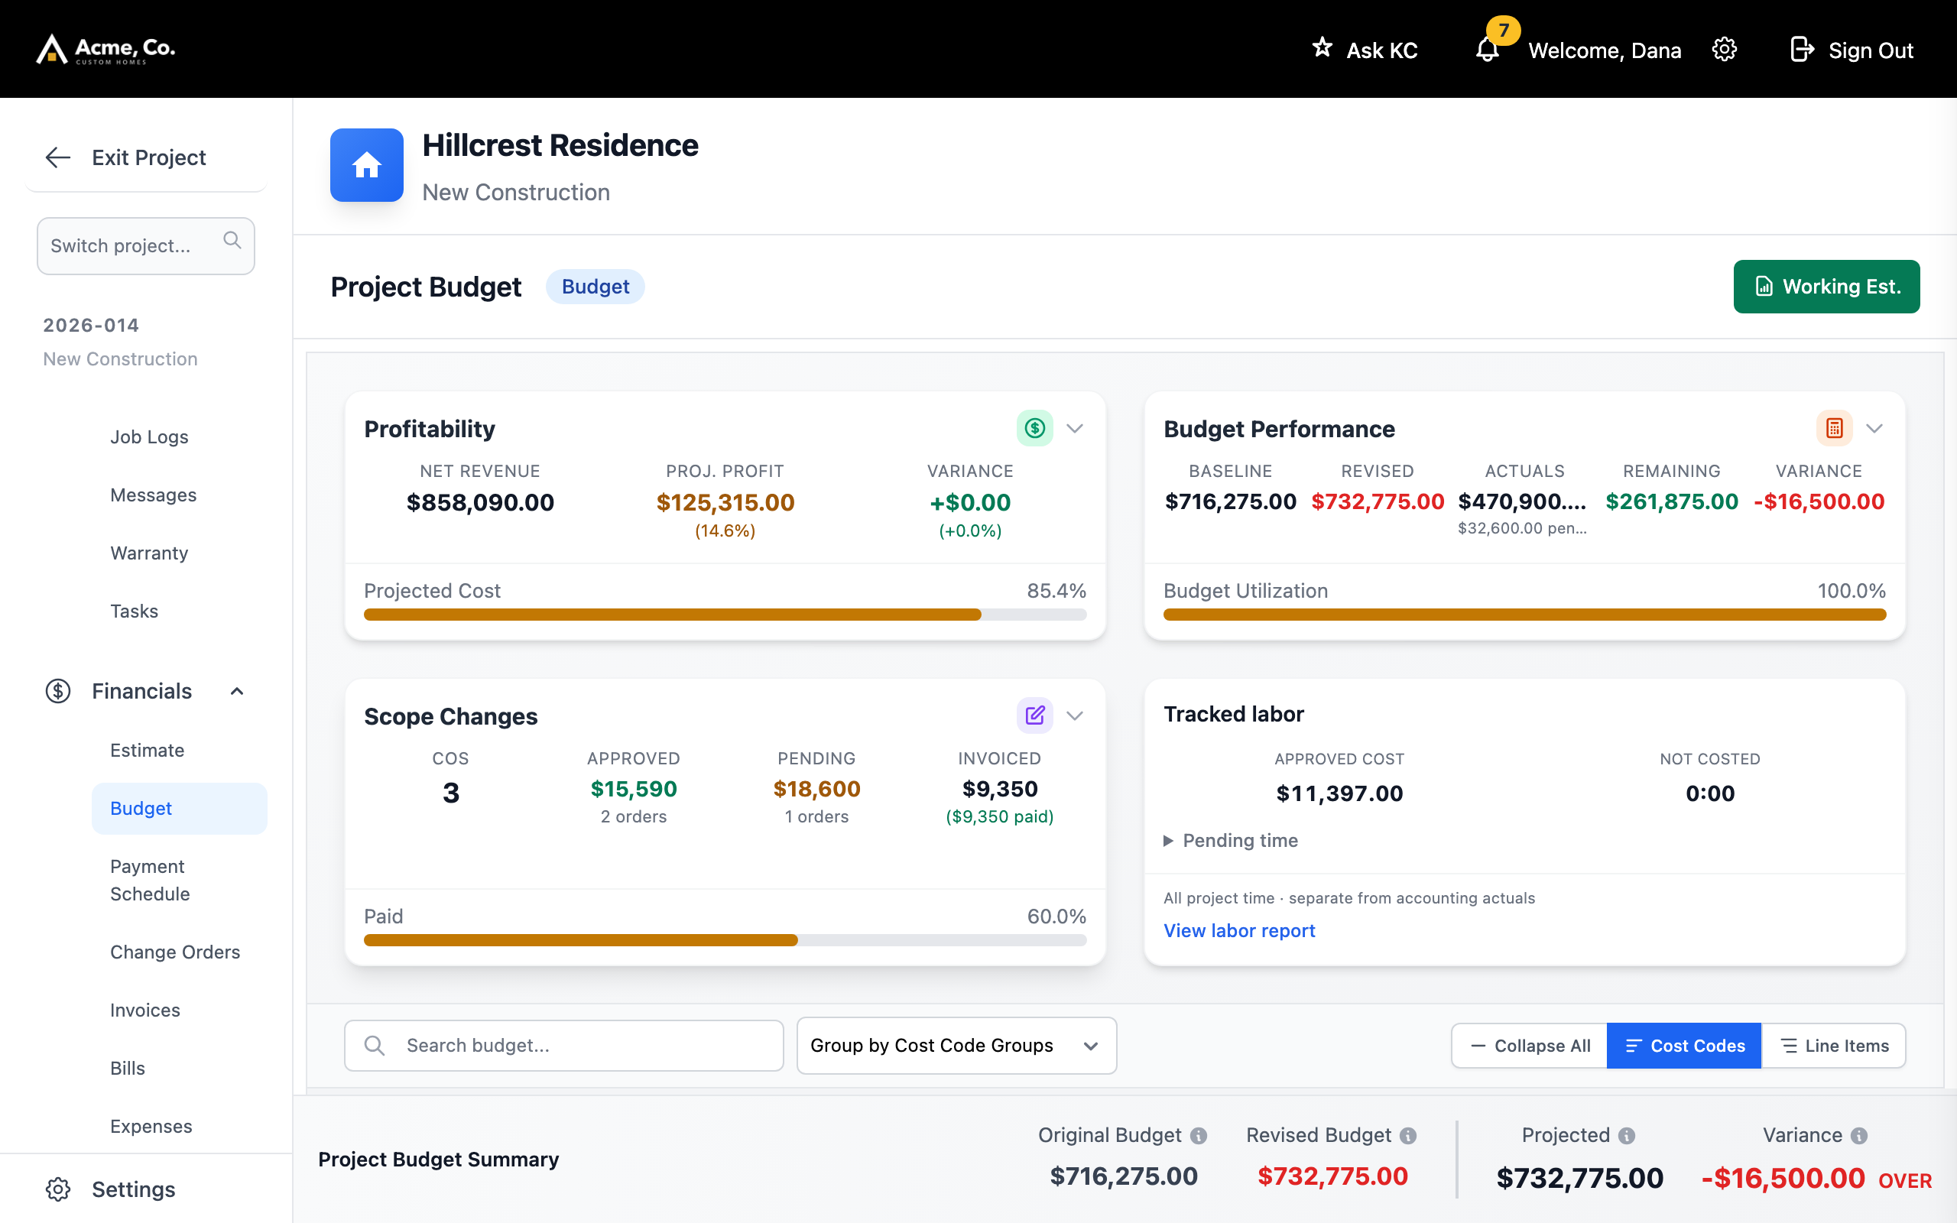Click the Projected Cost progress bar

[725, 615]
